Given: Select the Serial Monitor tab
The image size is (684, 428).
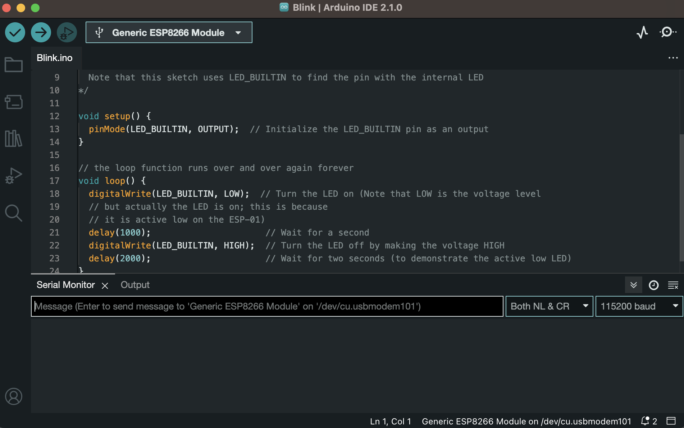Looking at the screenshot, I should (66, 285).
